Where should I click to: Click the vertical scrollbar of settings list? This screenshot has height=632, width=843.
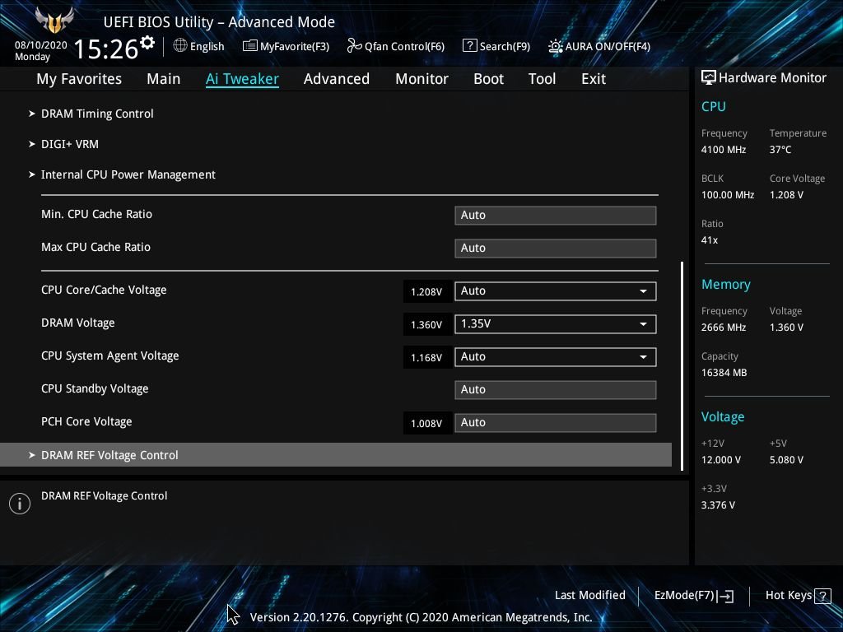click(682, 366)
